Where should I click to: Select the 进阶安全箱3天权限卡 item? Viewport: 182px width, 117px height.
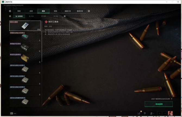coord(25,69)
